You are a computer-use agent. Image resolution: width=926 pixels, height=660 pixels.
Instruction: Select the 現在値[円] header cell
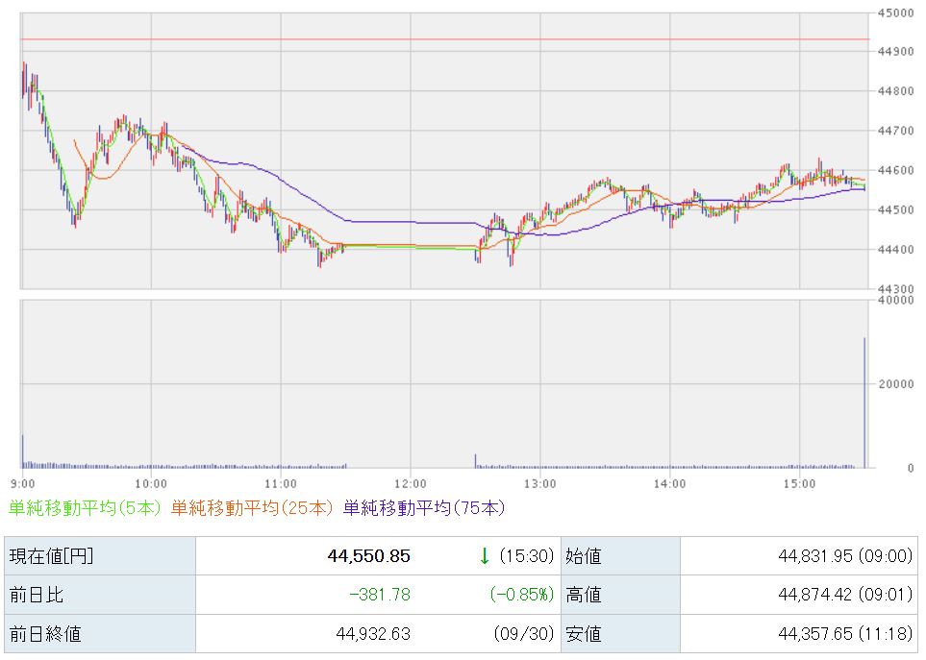[99, 556]
